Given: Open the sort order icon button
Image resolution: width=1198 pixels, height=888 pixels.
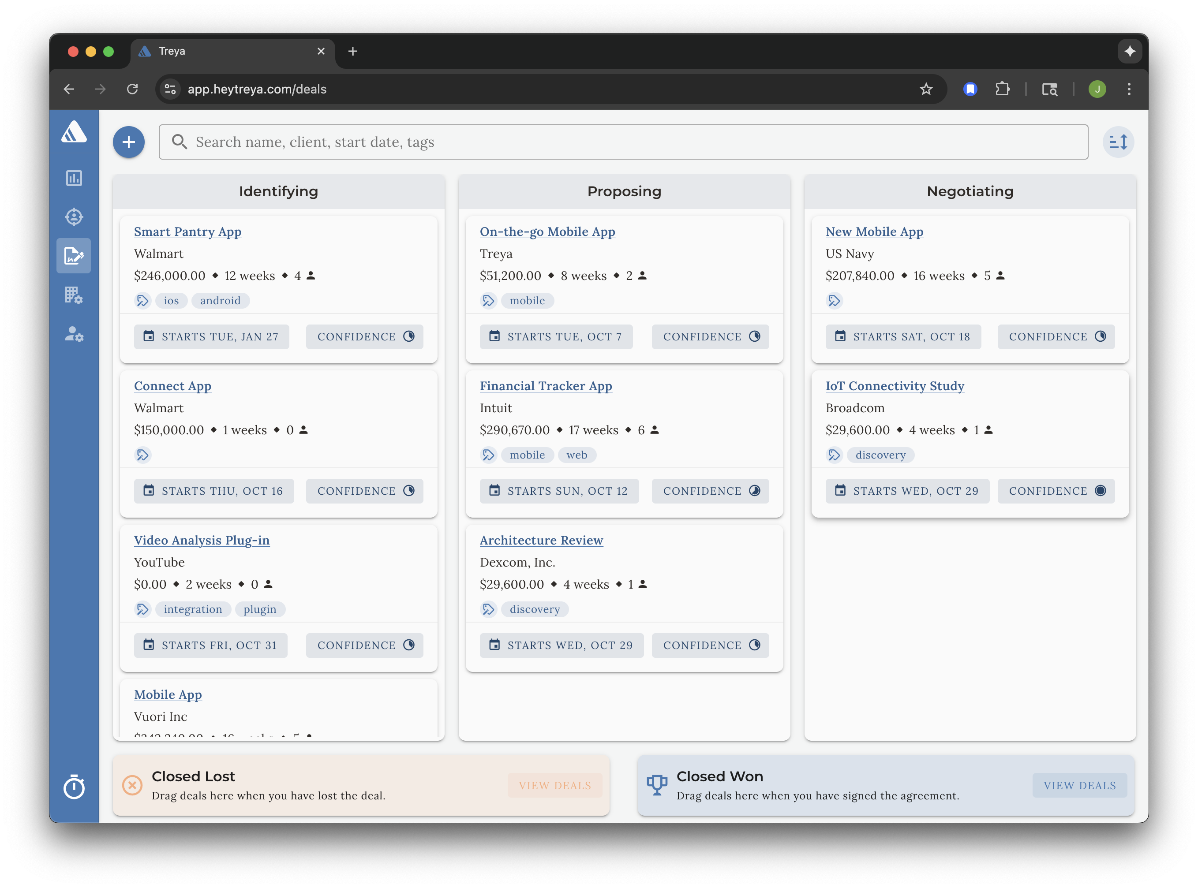Looking at the screenshot, I should tap(1118, 142).
